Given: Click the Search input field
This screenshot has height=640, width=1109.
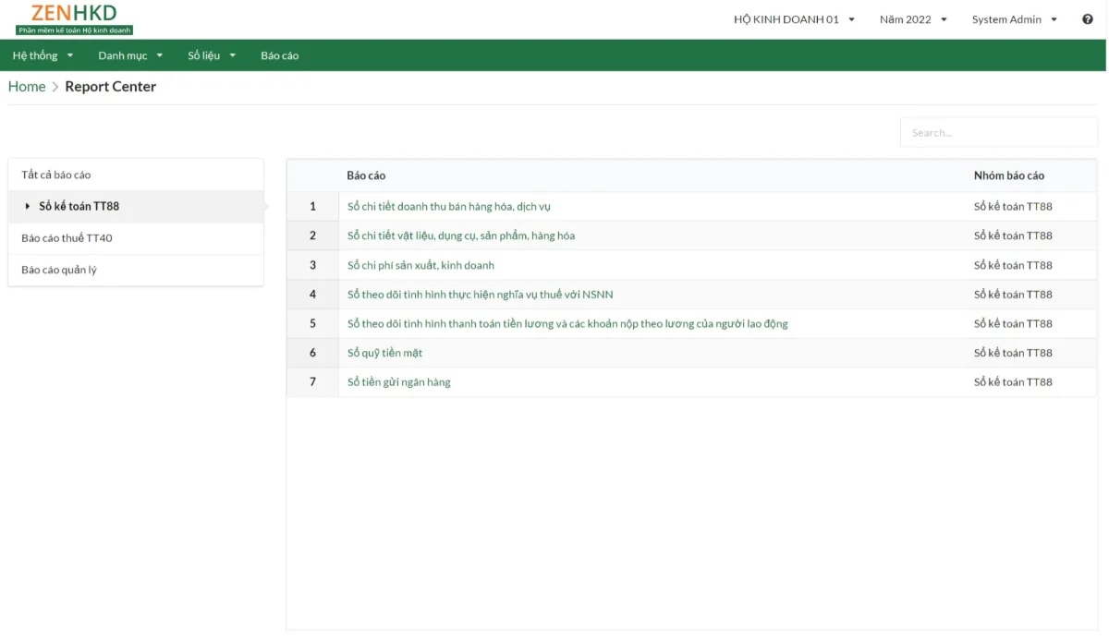Looking at the screenshot, I should tap(998, 132).
